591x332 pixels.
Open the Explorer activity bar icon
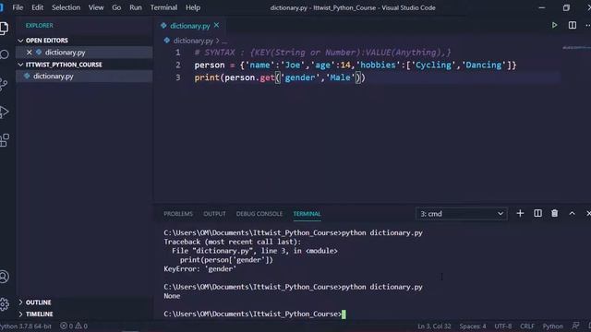pos(4,29)
